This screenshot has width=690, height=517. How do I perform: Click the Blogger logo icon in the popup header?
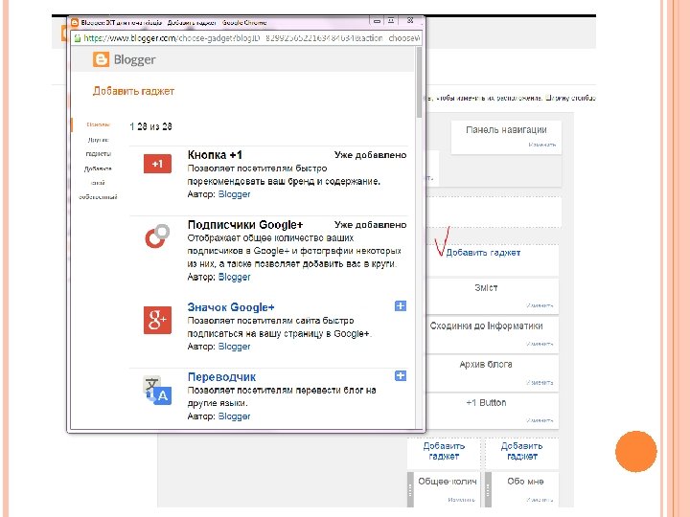101,59
